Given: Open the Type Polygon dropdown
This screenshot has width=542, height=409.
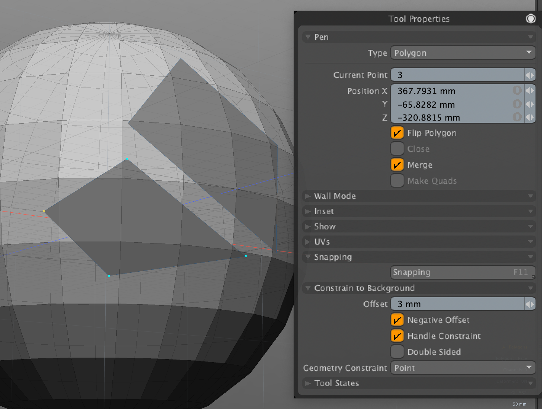Looking at the screenshot, I should tap(463, 53).
